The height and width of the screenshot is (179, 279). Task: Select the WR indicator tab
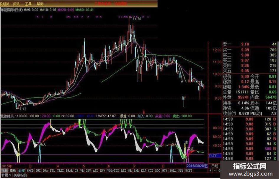click(130, 170)
